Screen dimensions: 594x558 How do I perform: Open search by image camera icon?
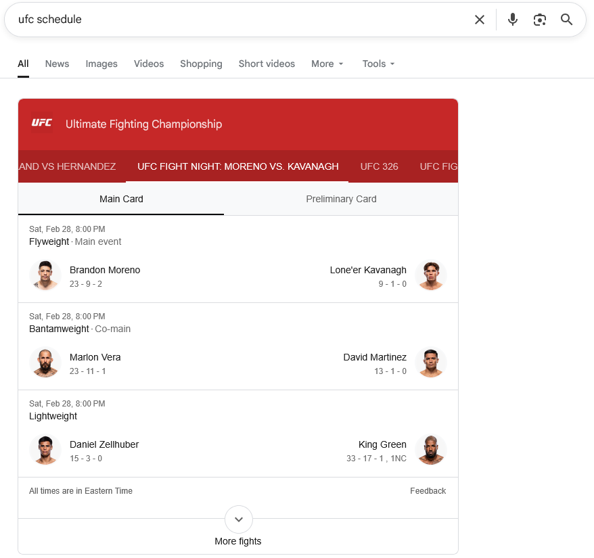[539, 20]
